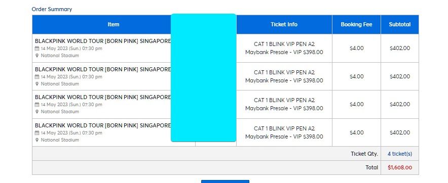Select the Subtotal column header

[400, 24]
